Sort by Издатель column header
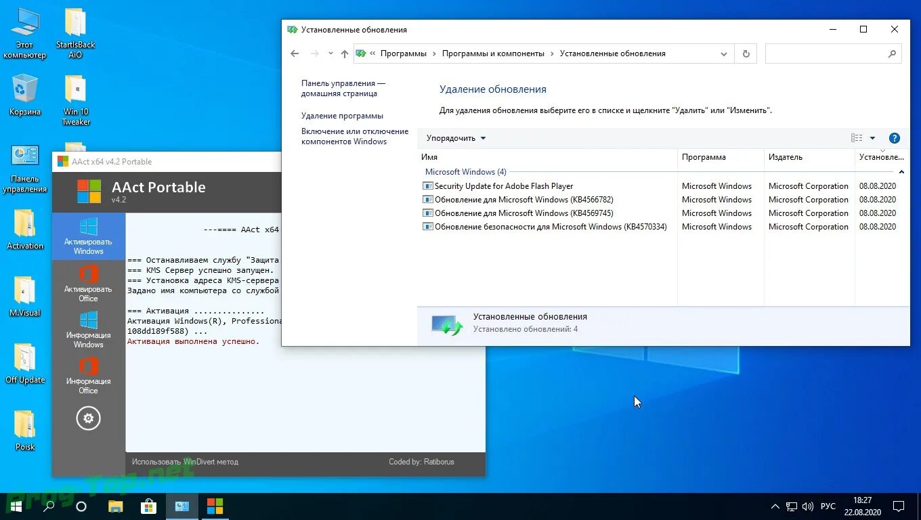The image size is (921, 520). 810,157
